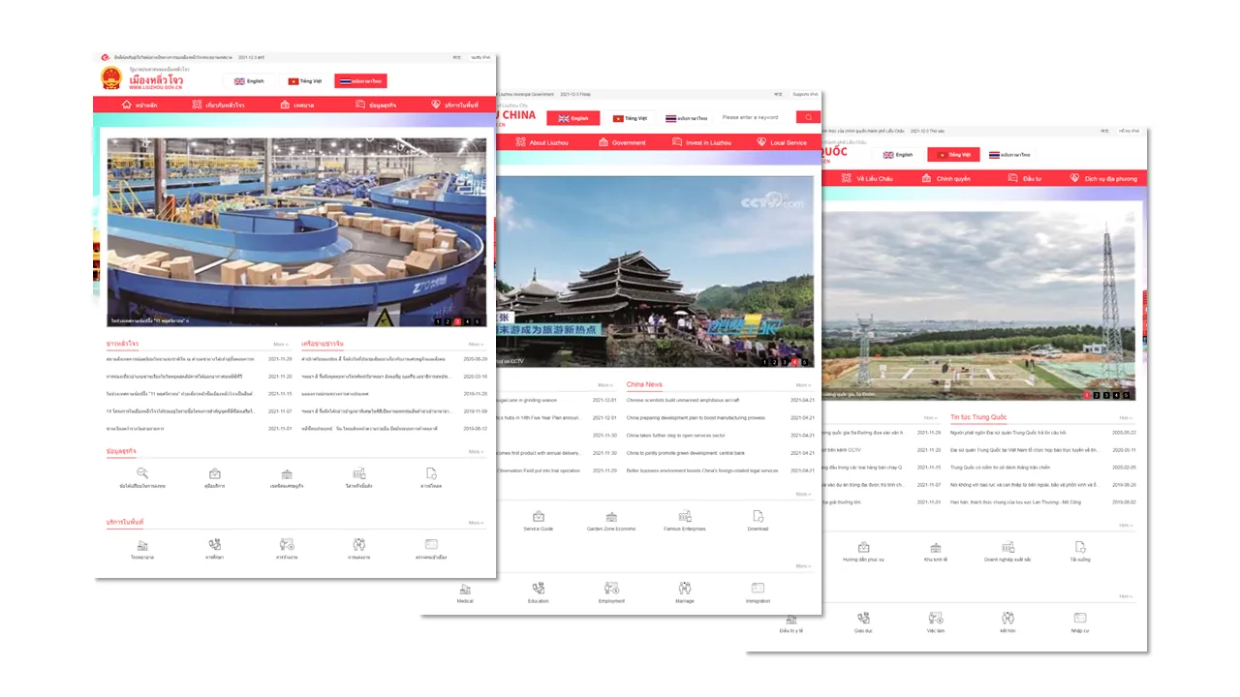The width and height of the screenshot is (1240, 697).
Task: Open the Giáo dục icon on Vietnamese page
Action: pos(863,618)
